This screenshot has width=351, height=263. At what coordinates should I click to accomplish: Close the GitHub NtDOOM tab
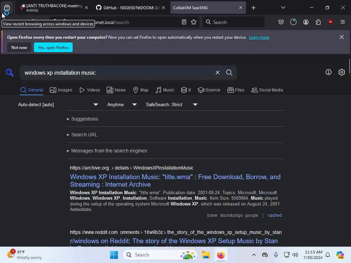(164, 8)
